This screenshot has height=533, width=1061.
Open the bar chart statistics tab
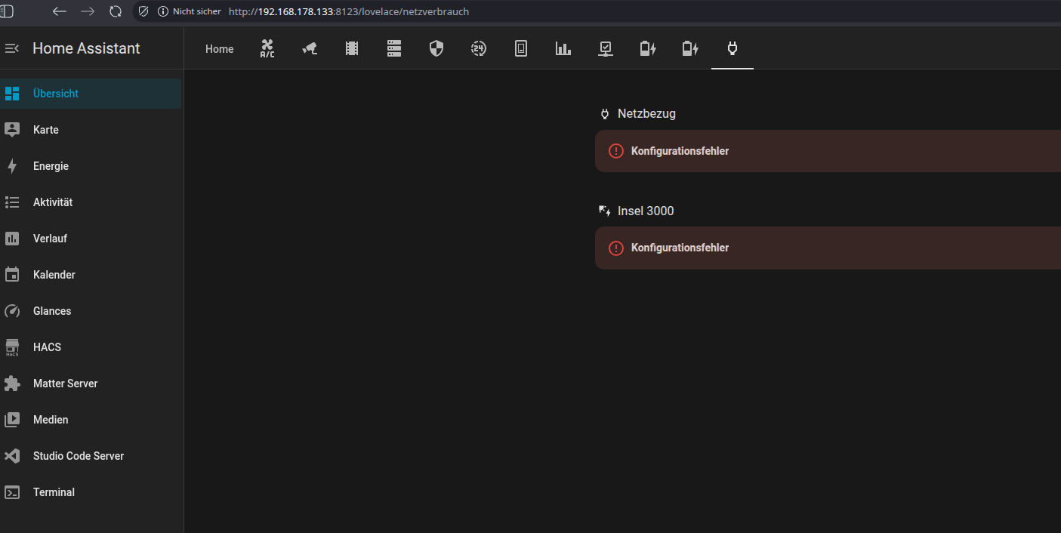(x=563, y=49)
